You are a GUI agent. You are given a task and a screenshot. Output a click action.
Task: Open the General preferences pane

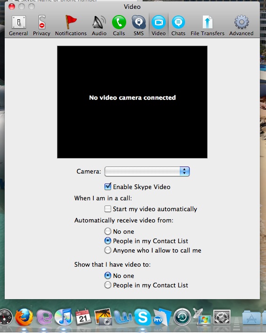click(x=18, y=25)
